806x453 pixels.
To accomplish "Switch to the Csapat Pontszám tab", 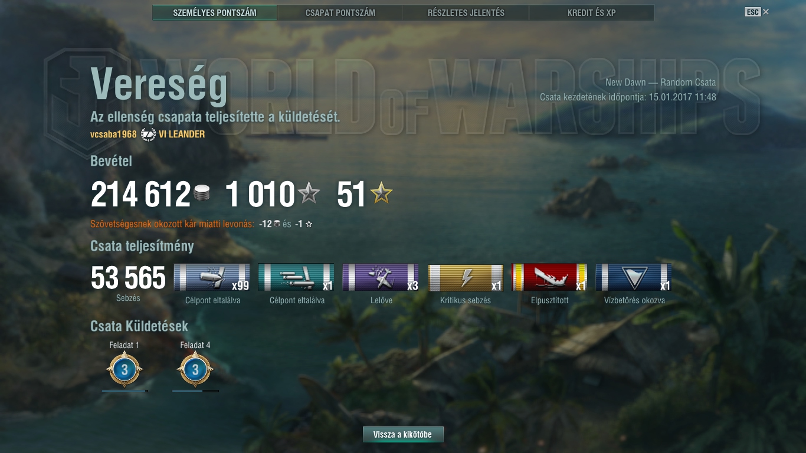I will coord(340,12).
